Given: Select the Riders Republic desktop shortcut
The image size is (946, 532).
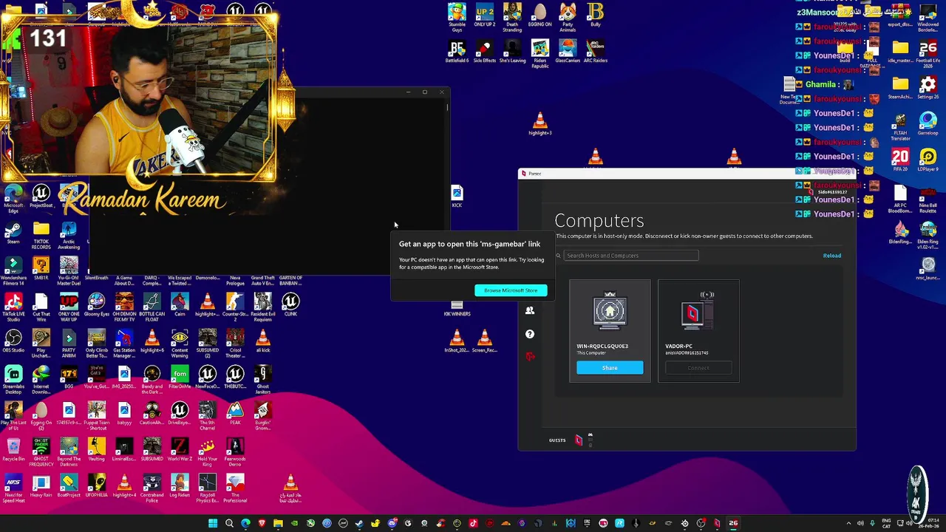Looking at the screenshot, I should (540, 55).
